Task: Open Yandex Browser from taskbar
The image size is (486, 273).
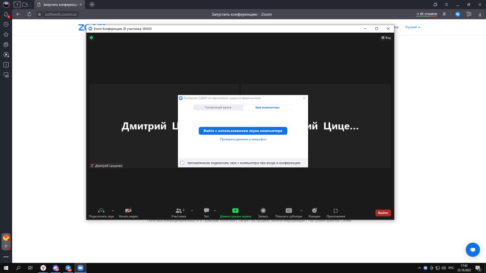Action: click(x=44, y=268)
